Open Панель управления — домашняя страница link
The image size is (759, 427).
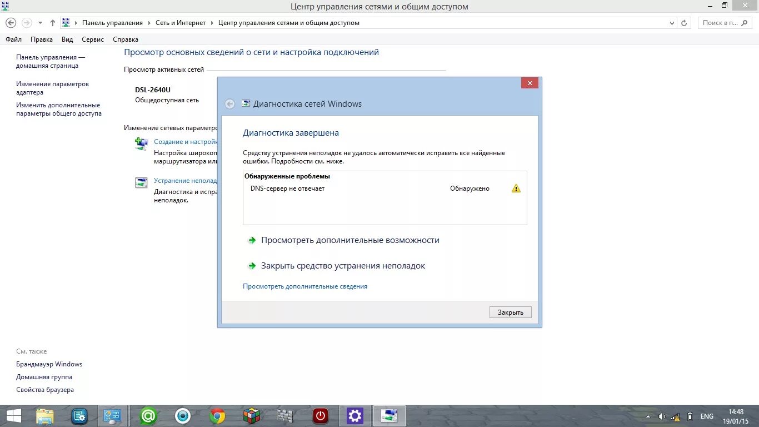pos(51,61)
